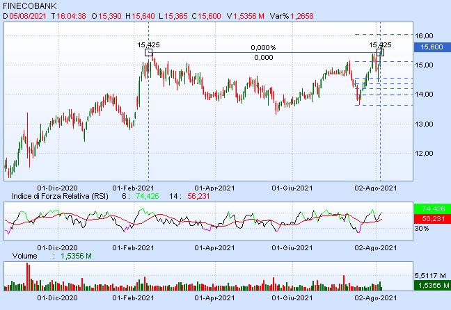Select the right measurement square marker
The height and width of the screenshot is (310, 451).
[x=380, y=52]
